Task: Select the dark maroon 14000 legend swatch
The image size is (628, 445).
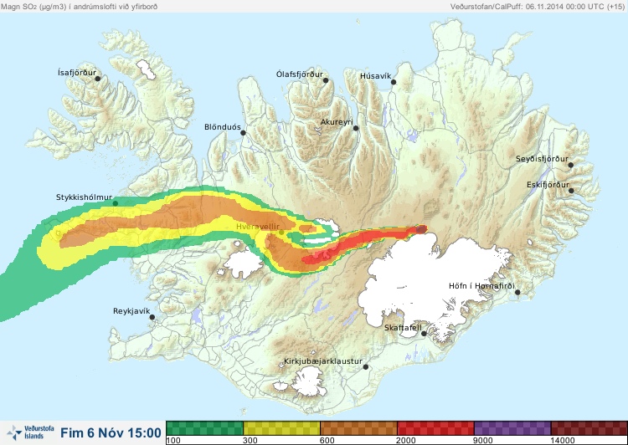Action: click(589, 428)
